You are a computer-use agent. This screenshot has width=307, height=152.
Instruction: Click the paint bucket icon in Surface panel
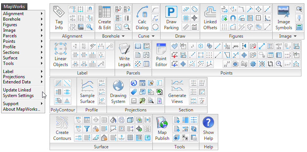[113, 120]
